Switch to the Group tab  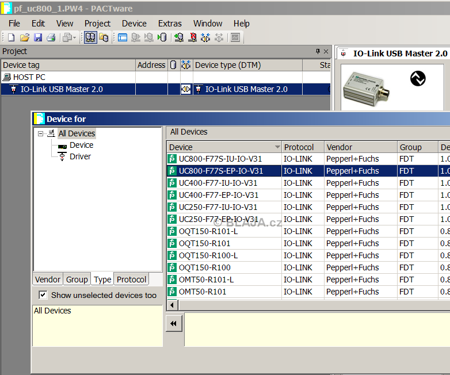tap(77, 279)
